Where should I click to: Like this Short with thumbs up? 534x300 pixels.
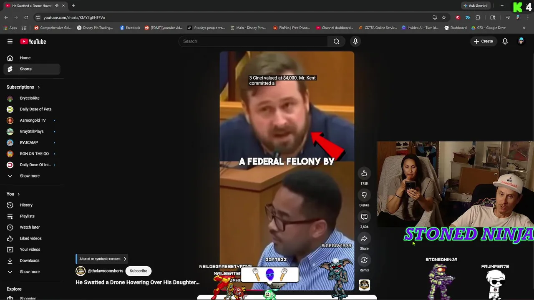364,173
